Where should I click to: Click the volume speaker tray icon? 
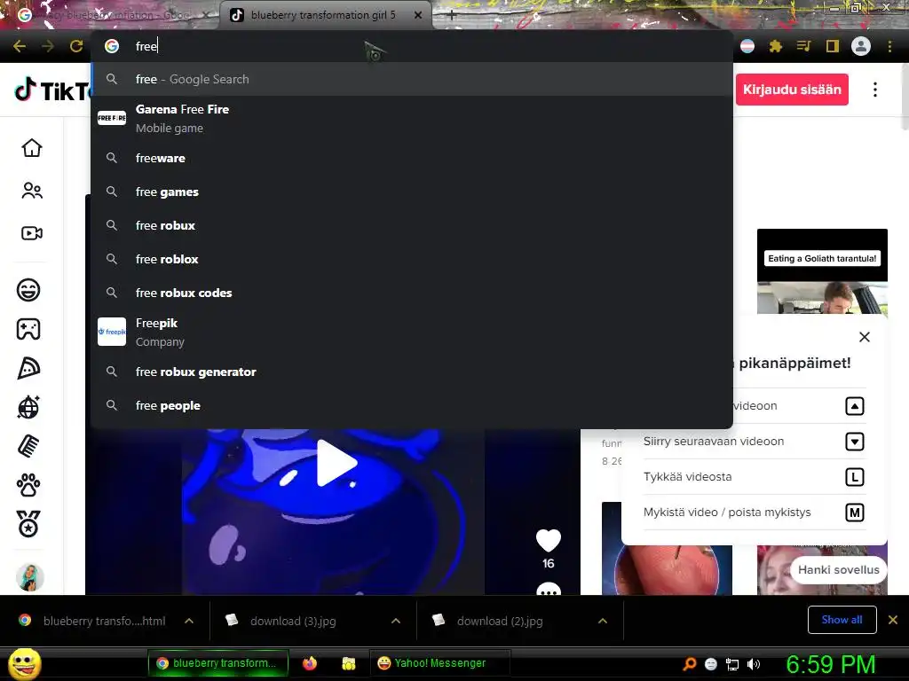pos(754,664)
